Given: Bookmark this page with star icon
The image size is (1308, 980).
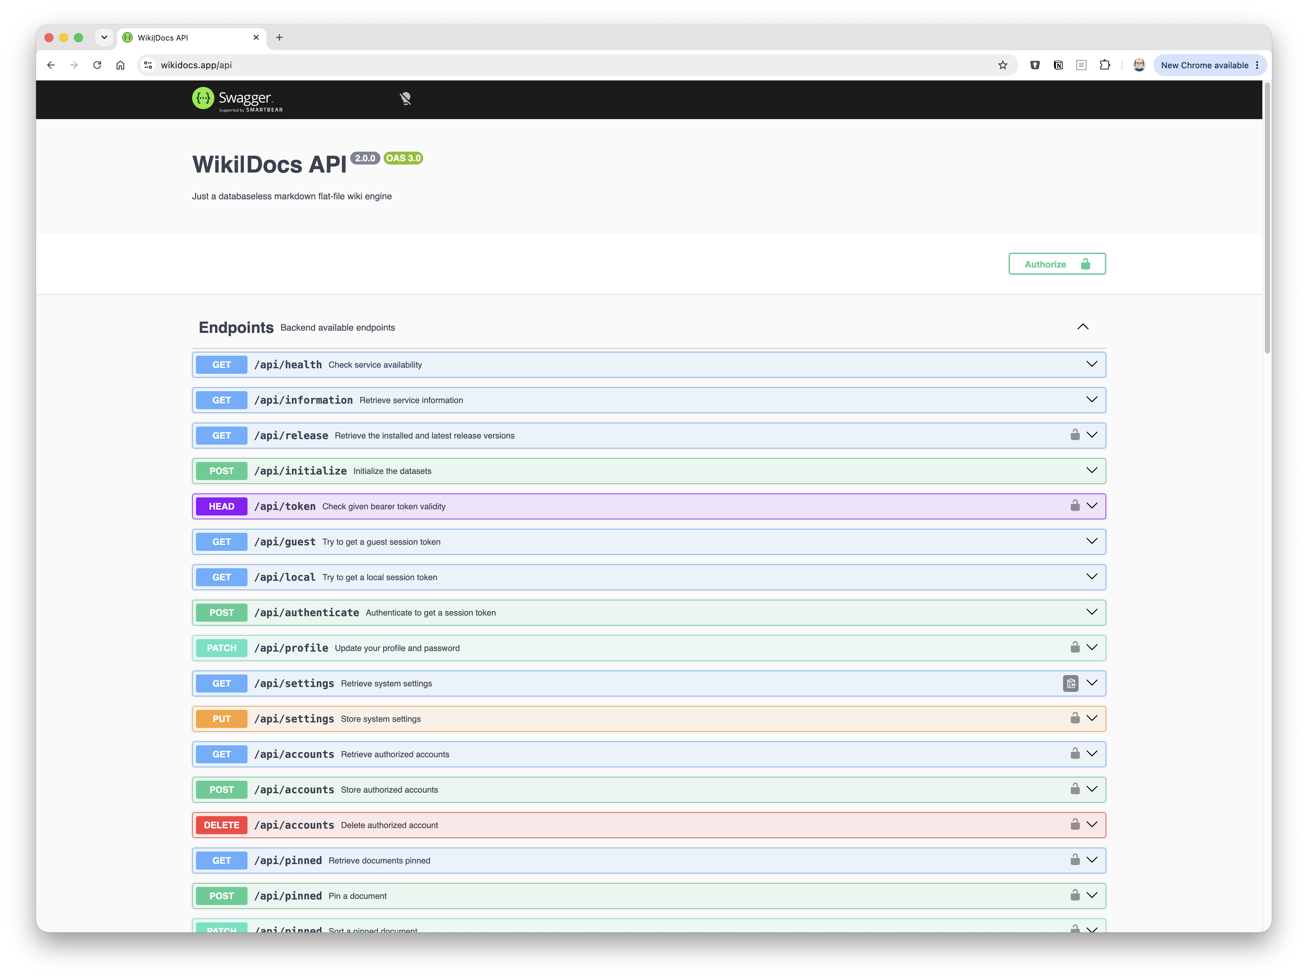Looking at the screenshot, I should [x=1002, y=65].
